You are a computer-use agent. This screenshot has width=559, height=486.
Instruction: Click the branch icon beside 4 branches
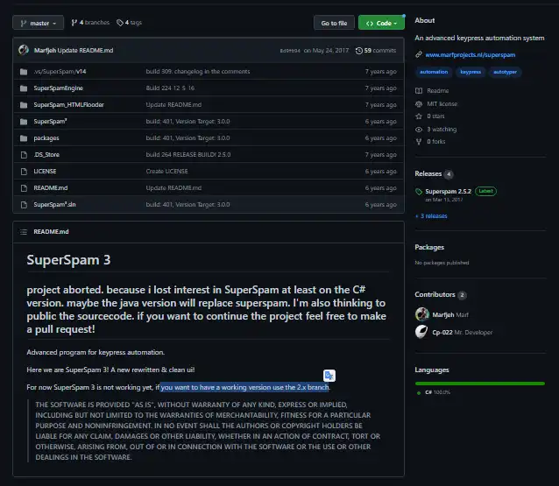(x=74, y=23)
